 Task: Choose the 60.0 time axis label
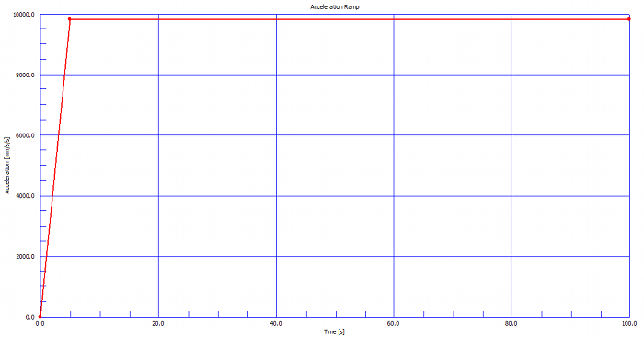[394, 324]
